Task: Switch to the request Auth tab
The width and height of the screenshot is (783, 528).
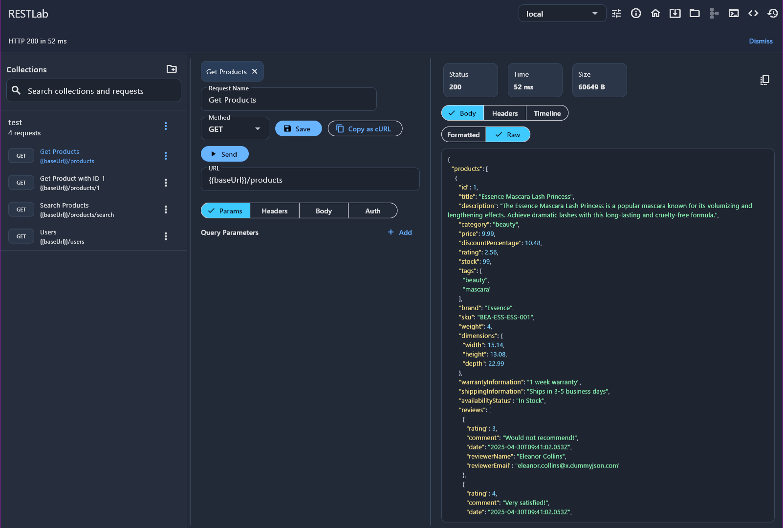Action: (x=373, y=211)
